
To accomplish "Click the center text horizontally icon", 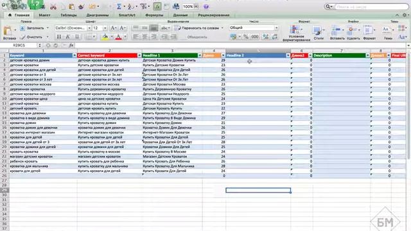I will point(144,37).
